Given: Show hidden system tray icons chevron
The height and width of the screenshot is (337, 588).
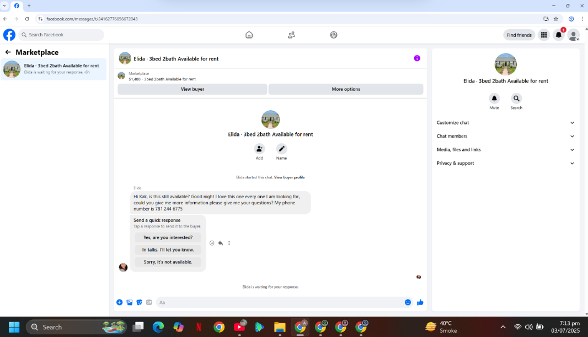Looking at the screenshot, I should tap(503, 327).
